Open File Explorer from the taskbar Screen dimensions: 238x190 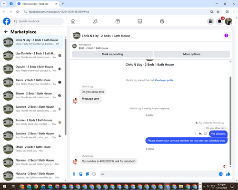pyautogui.click(x=181, y=186)
